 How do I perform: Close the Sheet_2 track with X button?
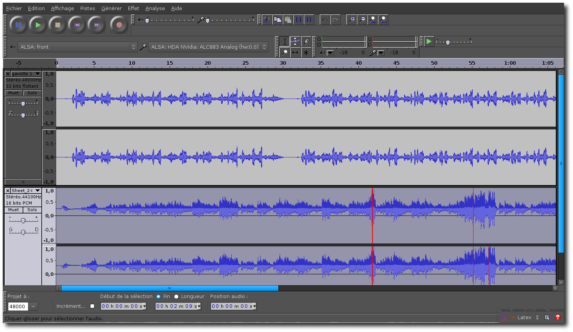click(x=8, y=191)
